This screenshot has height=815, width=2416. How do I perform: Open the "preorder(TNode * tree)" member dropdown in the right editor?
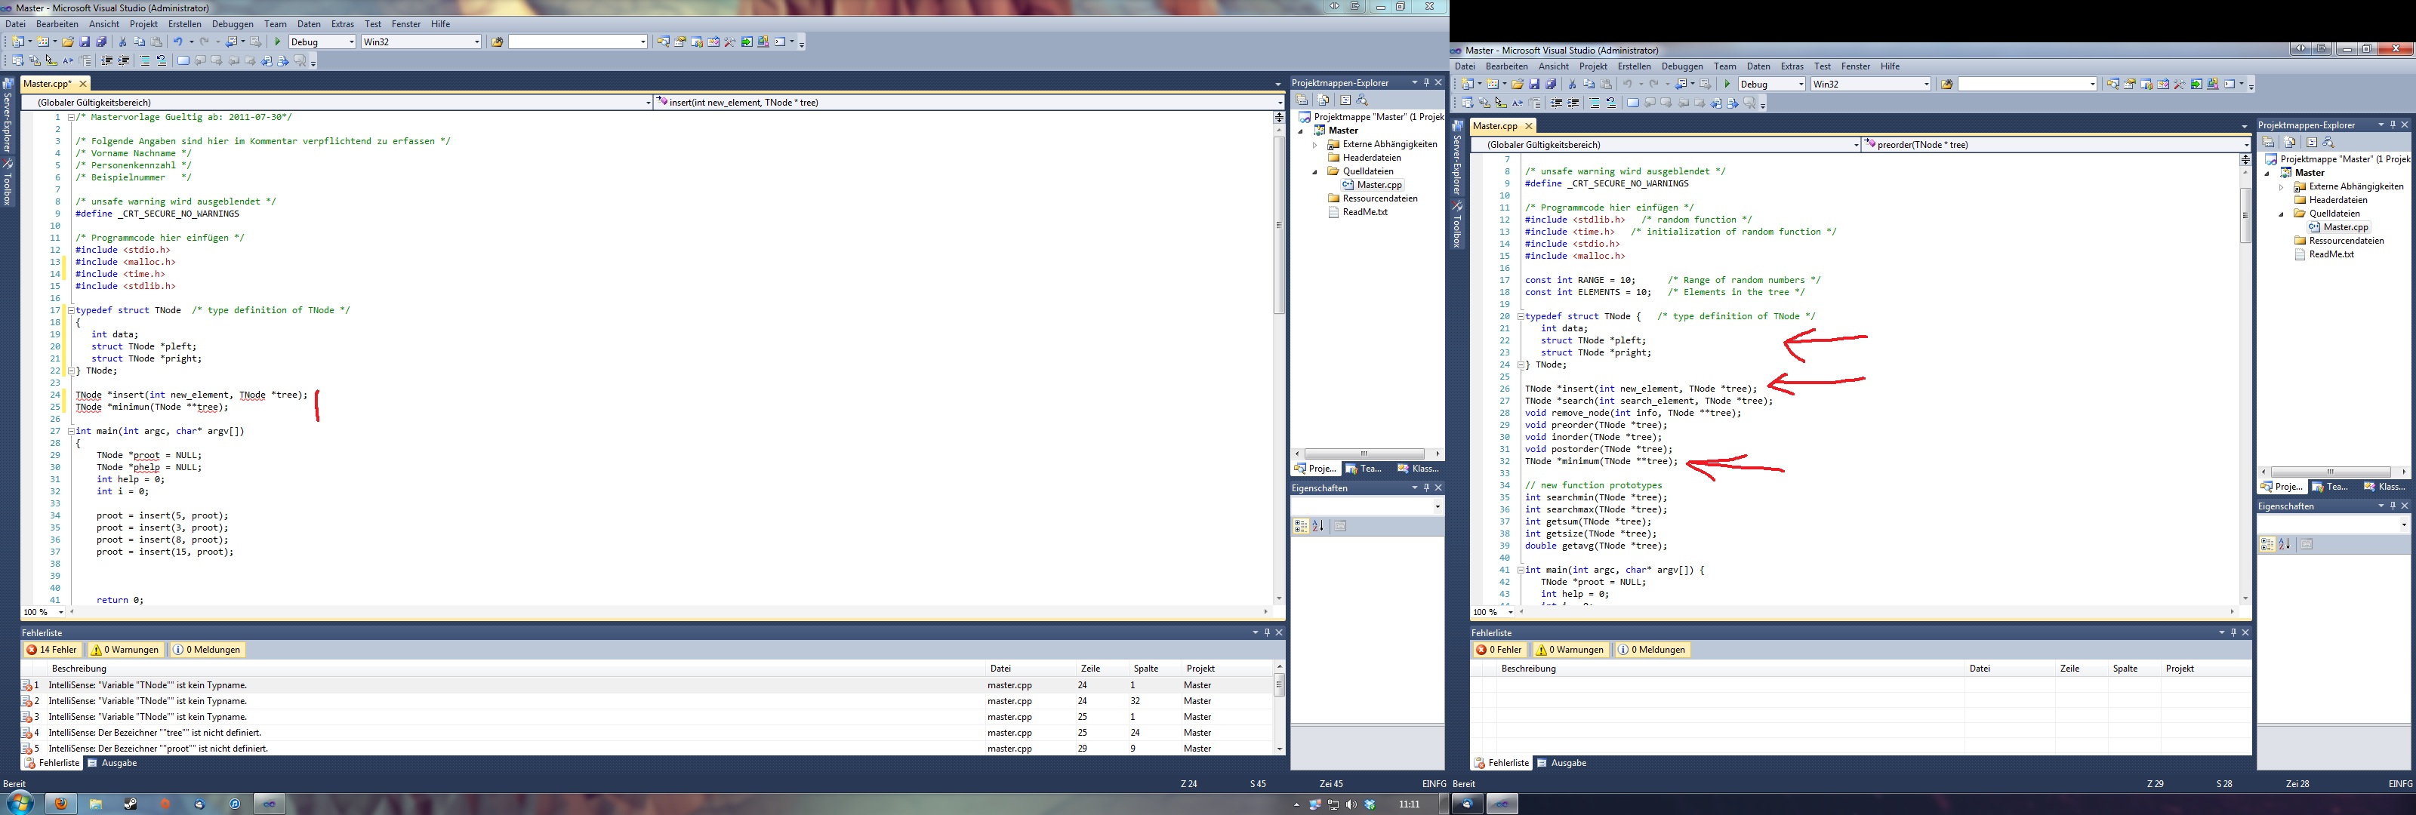[2056, 144]
